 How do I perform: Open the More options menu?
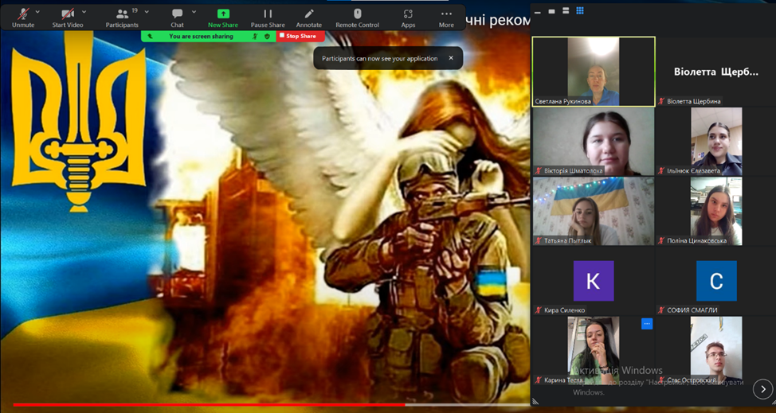446,18
